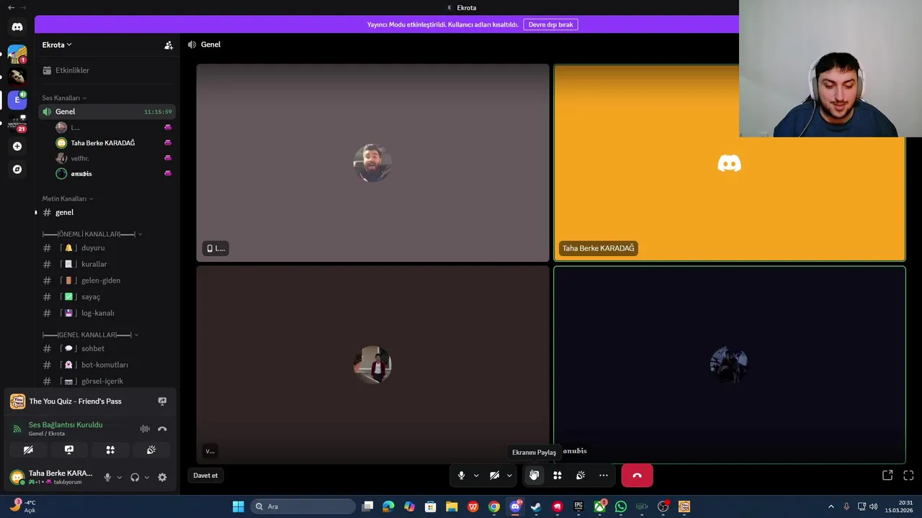Launch activities from the voice panel
The width and height of the screenshot is (922, 518).
point(110,450)
